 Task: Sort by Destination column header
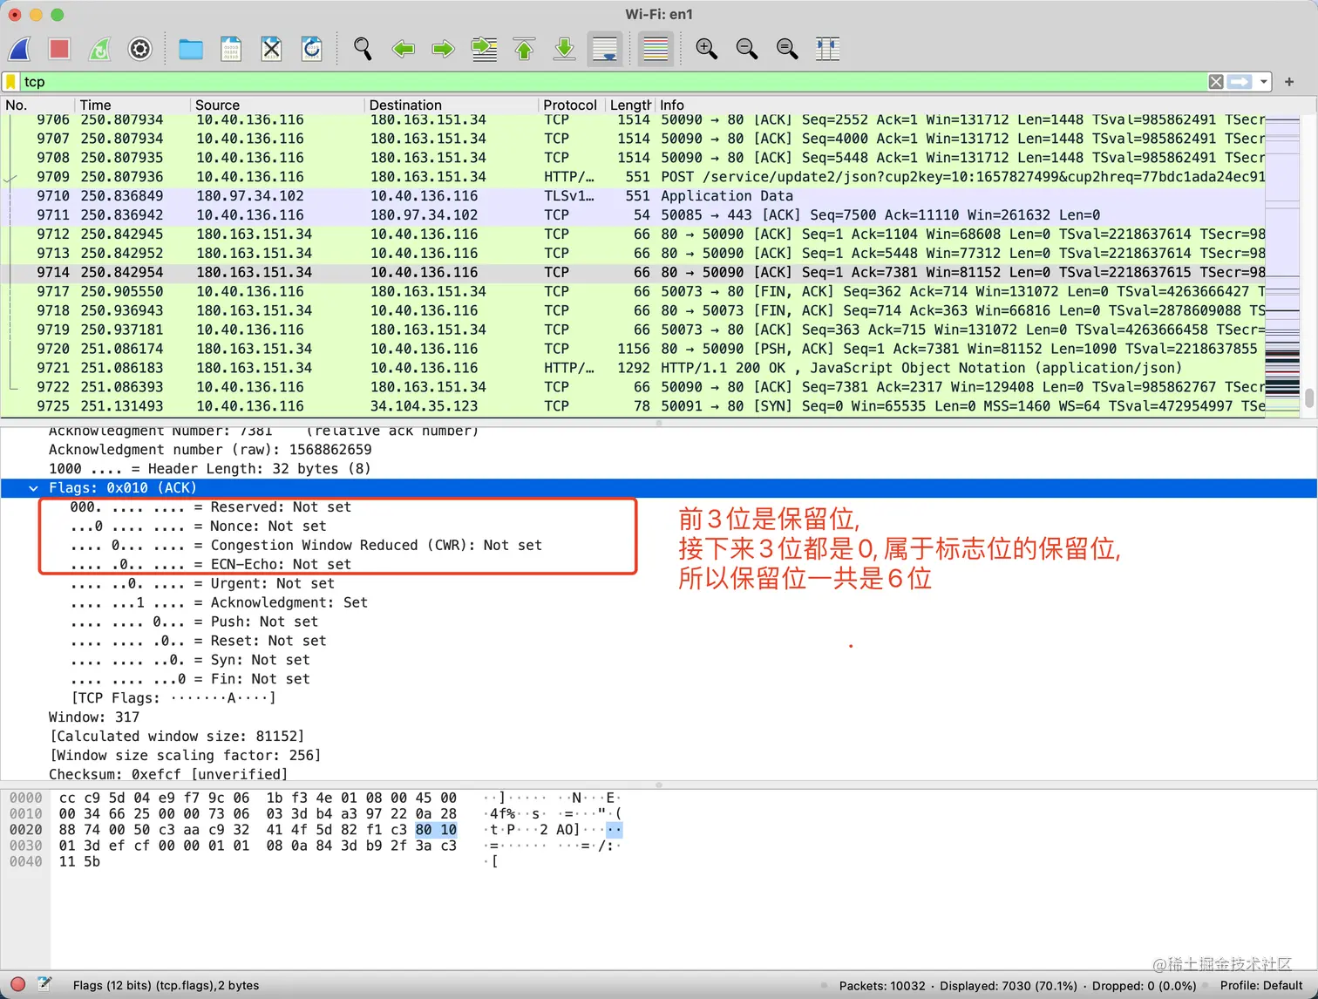452,105
